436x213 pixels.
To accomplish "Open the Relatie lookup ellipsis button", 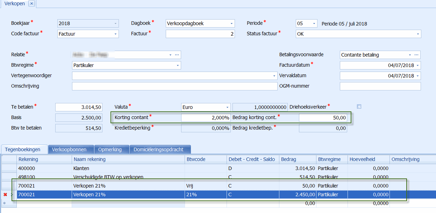I will pos(177,55).
